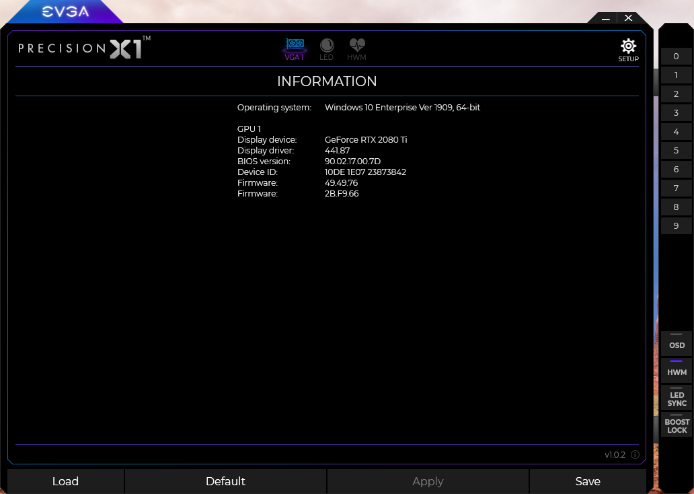Click the v1.0.2 version text
This screenshot has height=494, width=694.
coord(615,454)
